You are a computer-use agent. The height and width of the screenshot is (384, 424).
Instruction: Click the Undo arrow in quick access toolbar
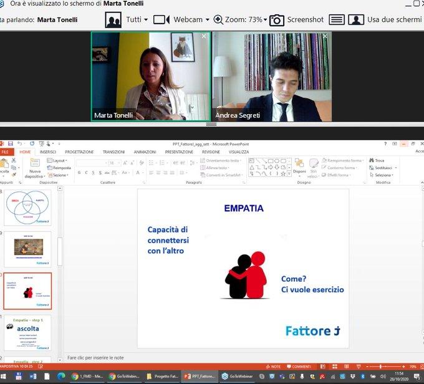tap(19, 143)
